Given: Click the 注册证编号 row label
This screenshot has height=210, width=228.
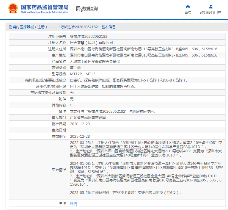Looking at the screenshot, I should point(57,36).
